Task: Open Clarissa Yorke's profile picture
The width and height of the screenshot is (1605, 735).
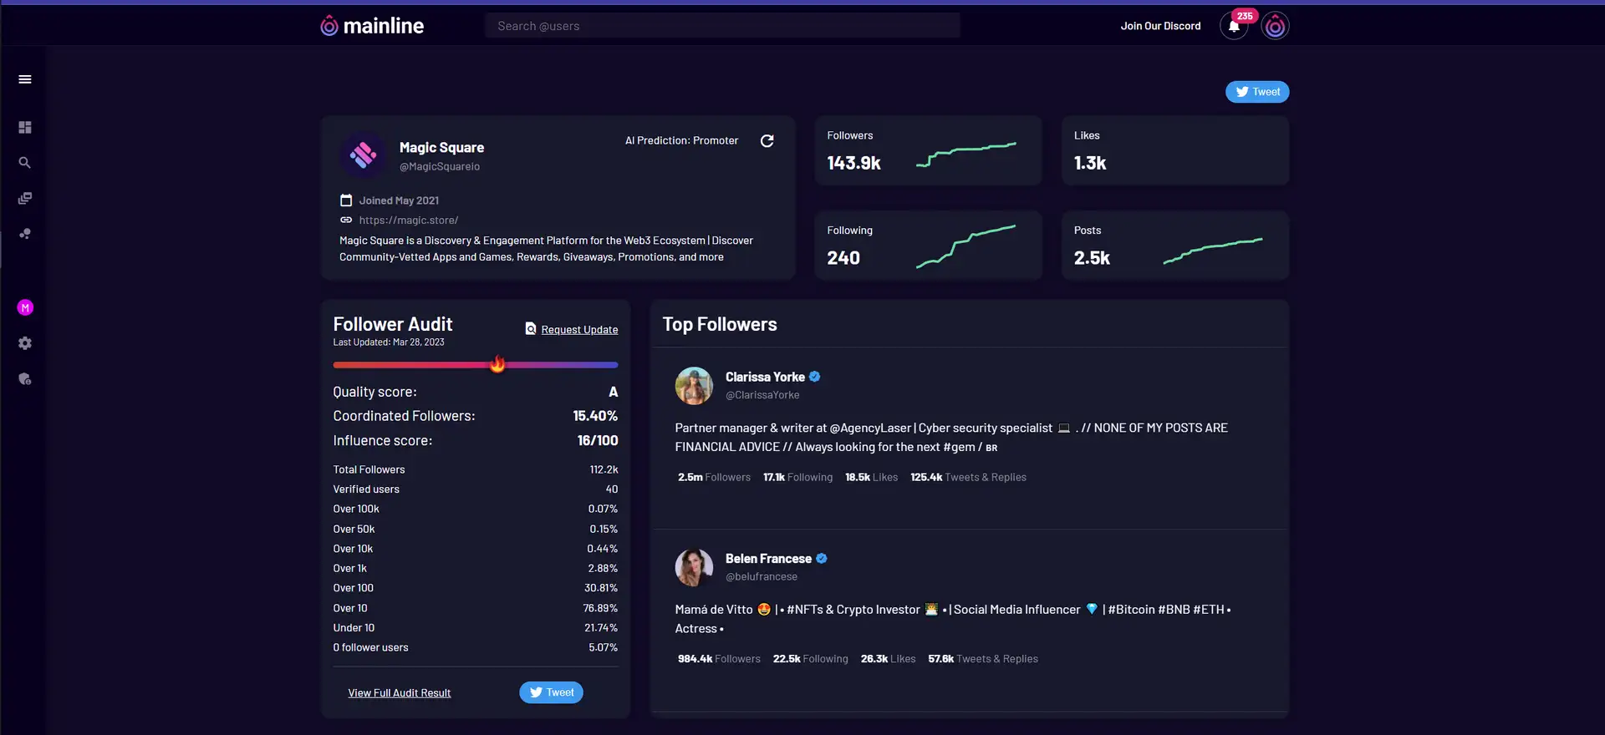Action: coord(694,386)
